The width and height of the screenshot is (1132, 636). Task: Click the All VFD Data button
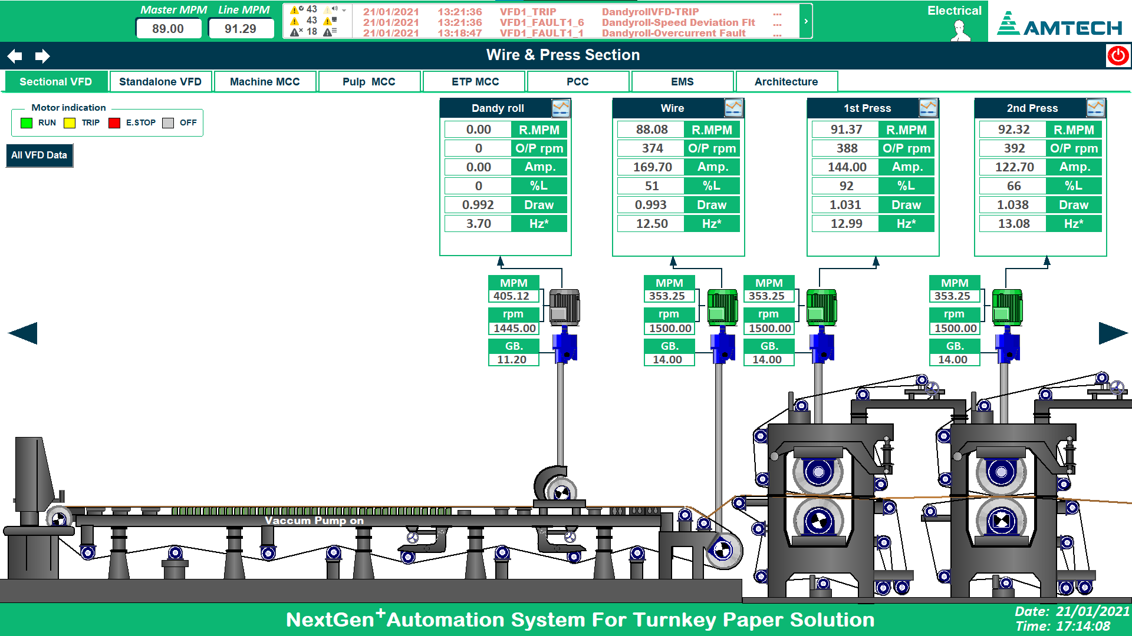pos(39,155)
